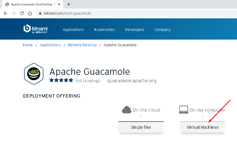The image size is (237, 141).
Task: Click the 'Apache Guacamole' page title heading
Action: (90, 72)
